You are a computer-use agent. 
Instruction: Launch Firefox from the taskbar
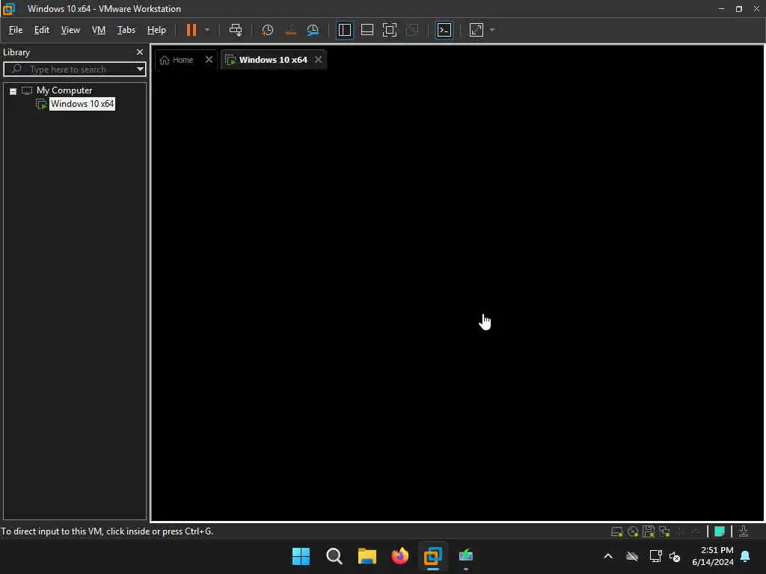click(x=400, y=556)
